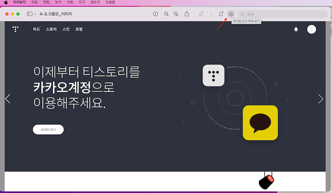
Task: Open the 도구 menu
Action: [82, 2]
